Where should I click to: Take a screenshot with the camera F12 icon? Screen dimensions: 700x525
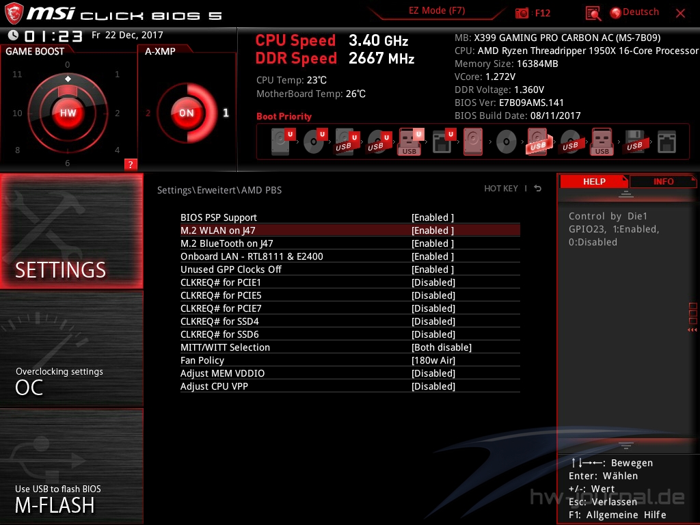click(x=522, y=13)
